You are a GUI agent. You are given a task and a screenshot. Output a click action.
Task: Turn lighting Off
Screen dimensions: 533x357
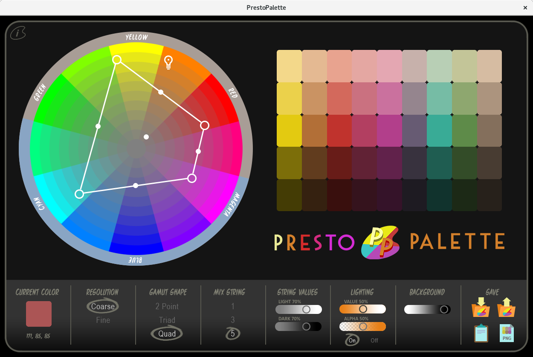click(374, 340)
